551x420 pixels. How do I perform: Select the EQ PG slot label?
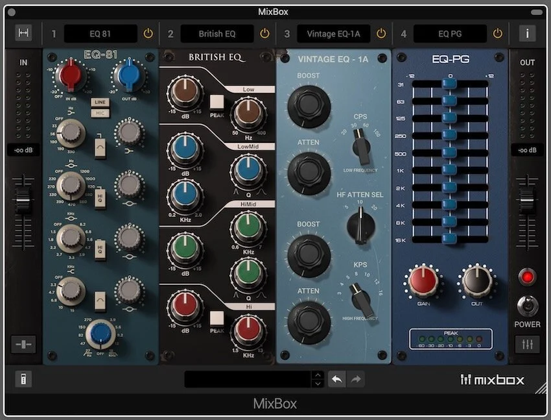(x=450, y=33)
